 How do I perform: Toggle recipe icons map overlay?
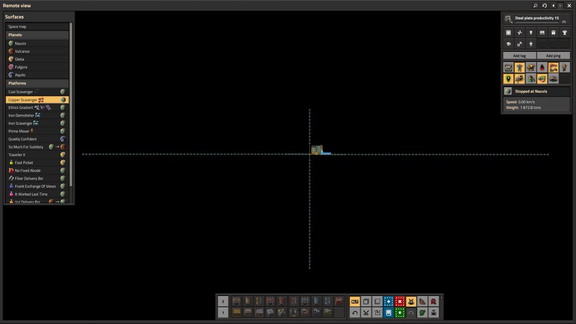pos(542,79)
